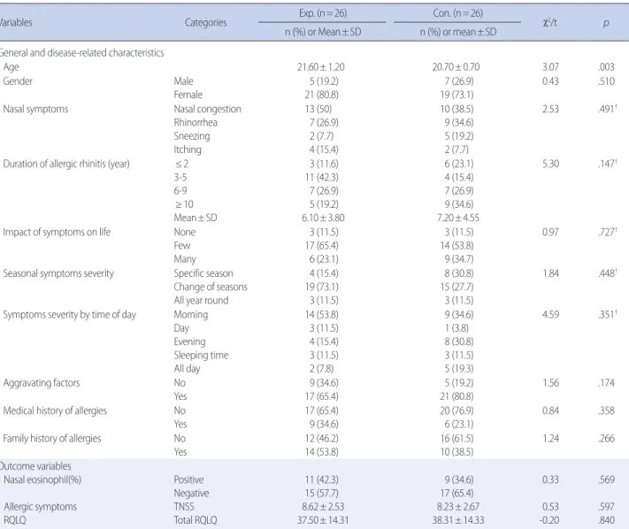Click the 'Age' row label
629x529 pixels.
coord(11,67)
